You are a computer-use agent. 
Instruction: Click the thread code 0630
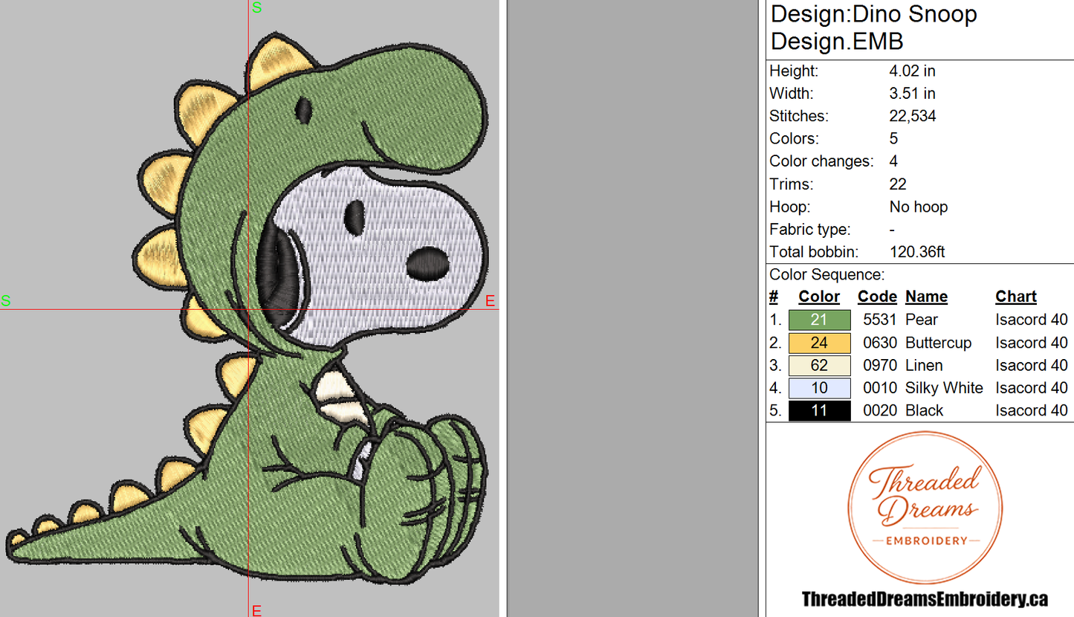click(x=880, y=343)
